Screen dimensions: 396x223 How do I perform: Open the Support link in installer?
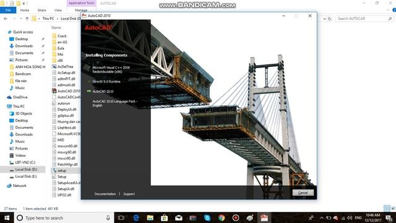point(129,194)
